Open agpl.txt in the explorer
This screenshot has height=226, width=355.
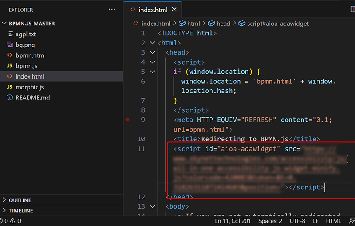26,34
